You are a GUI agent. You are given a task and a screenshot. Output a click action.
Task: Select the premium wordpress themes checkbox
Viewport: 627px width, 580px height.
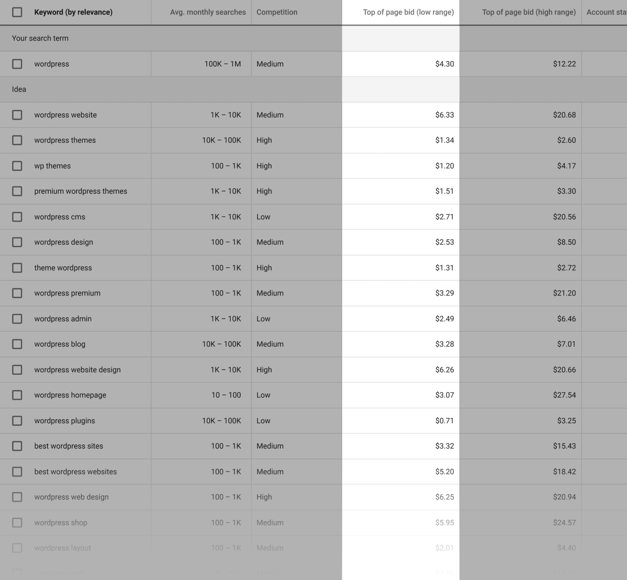[17, 191]
